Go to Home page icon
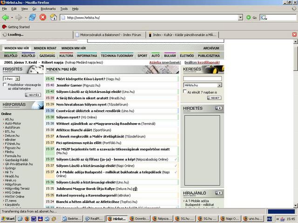This screenshot has width=298, height=223. (x=54, y=18)
